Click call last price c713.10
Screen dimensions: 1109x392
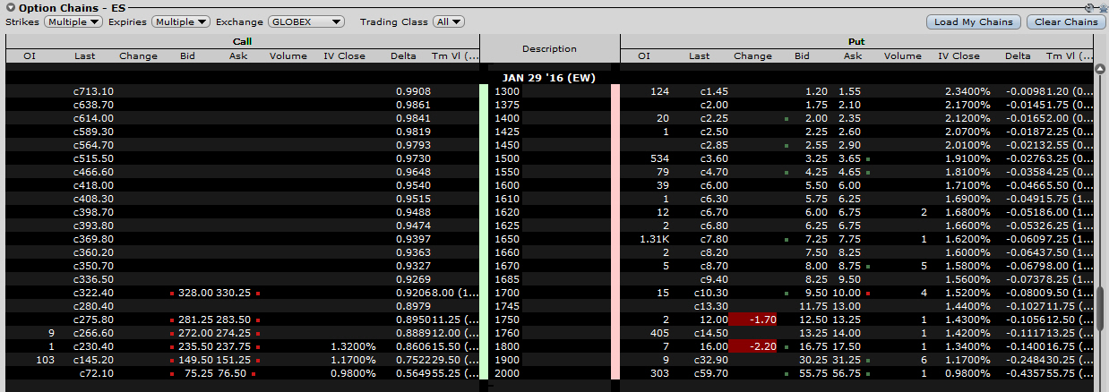93,91
